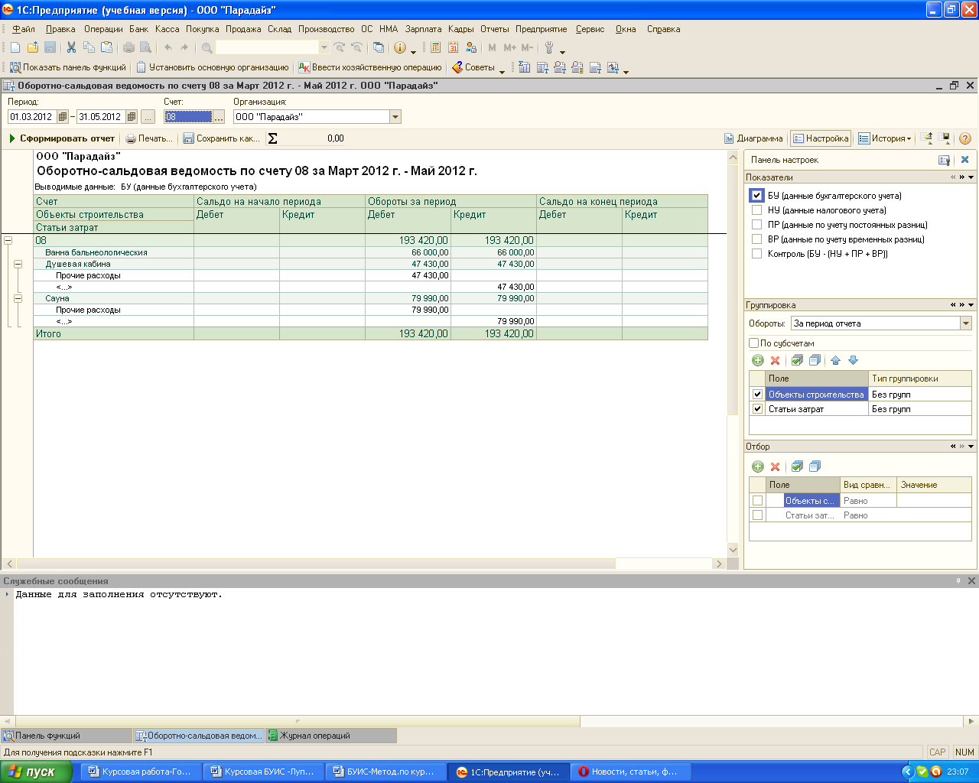Click the sum sigma icon in the report toolbar
Screen dimensions: 979x783
(x=273, y=138)
